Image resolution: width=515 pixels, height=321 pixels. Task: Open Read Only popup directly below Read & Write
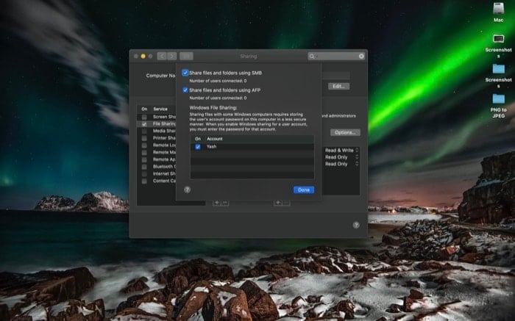pos(341,157)
